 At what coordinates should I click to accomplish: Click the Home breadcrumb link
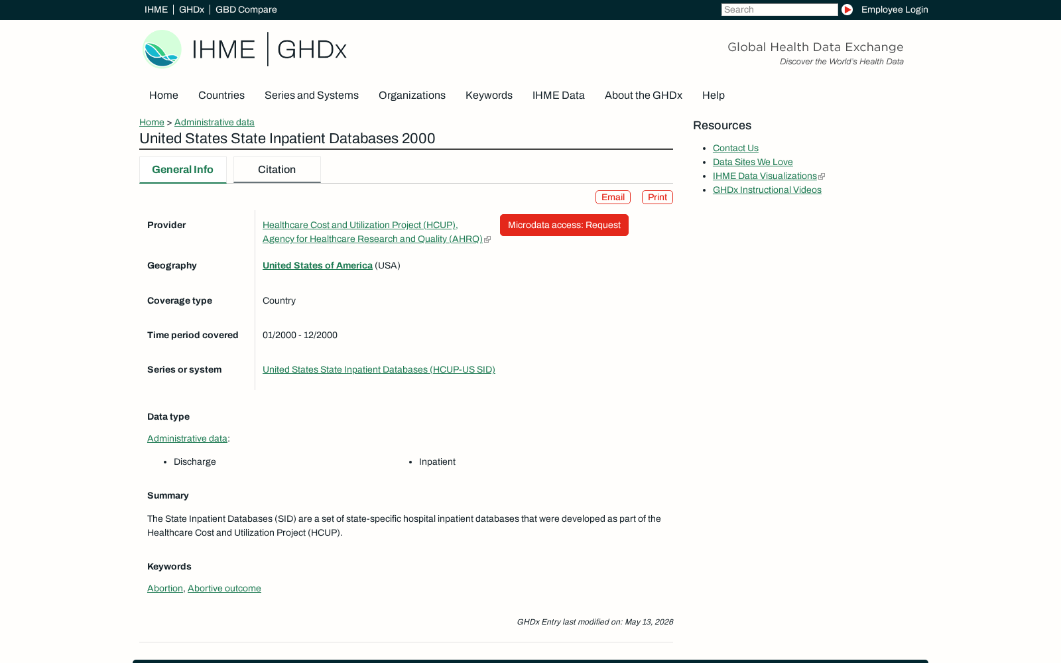[x=152, y=122]
